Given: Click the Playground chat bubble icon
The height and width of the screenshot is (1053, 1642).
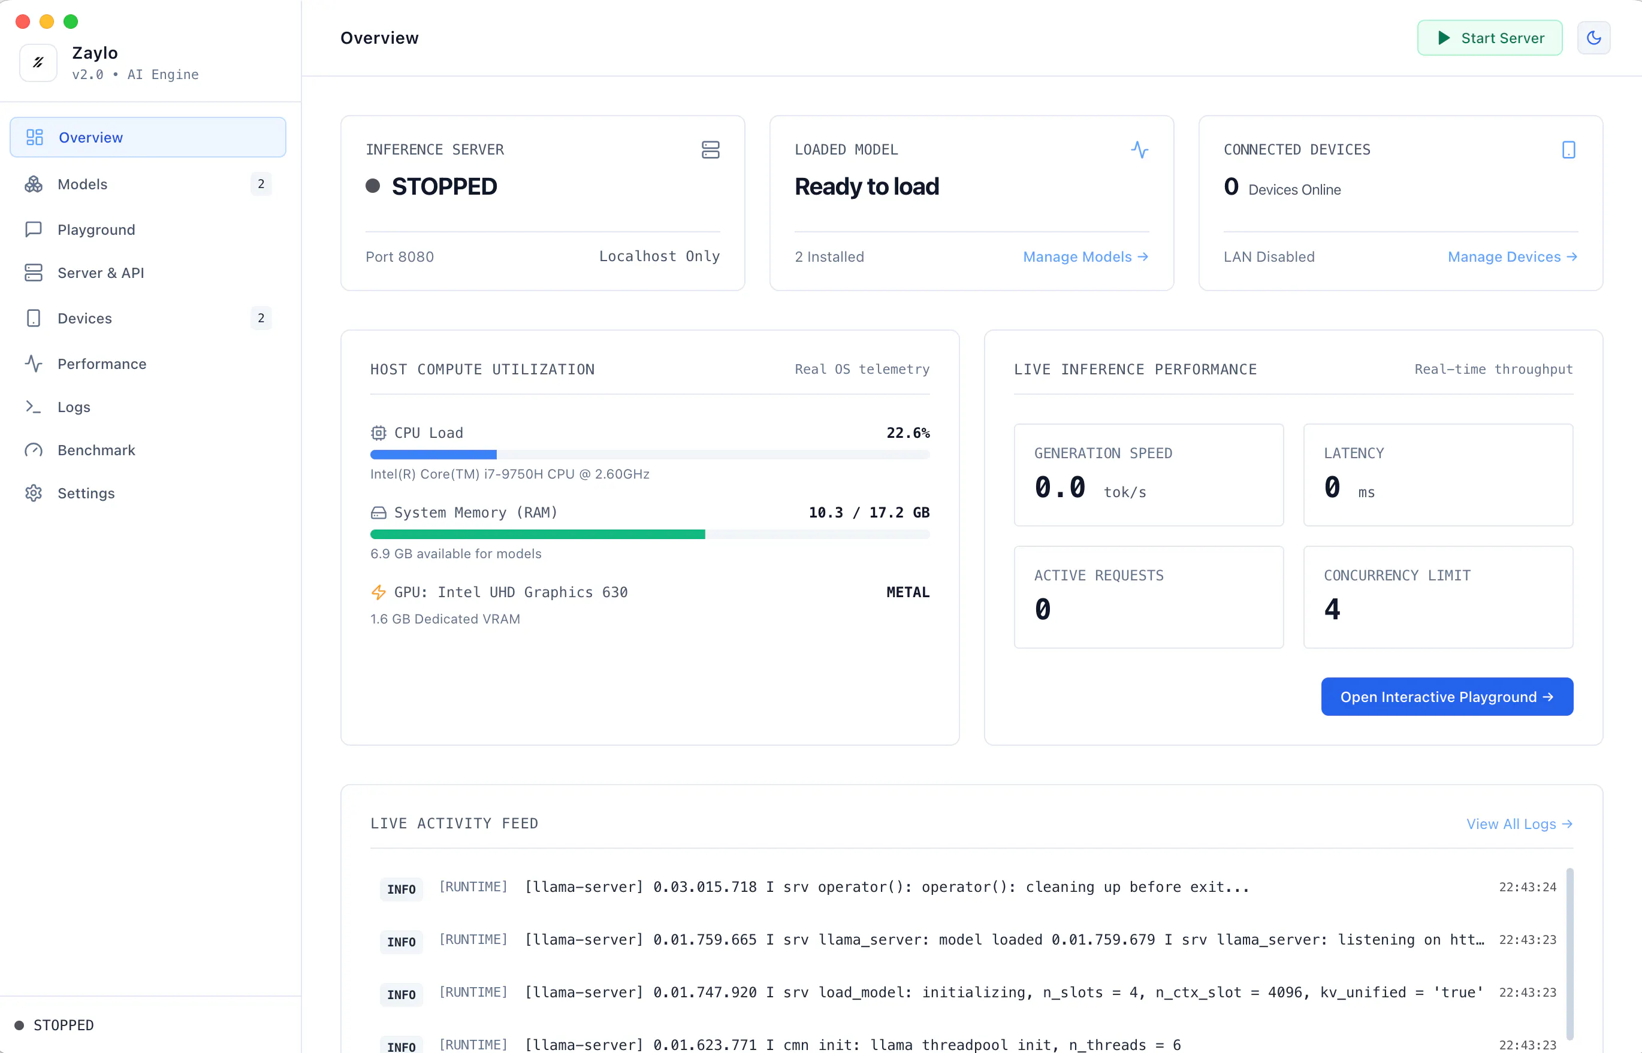Looking at the screenshot, I should point(34,229).
